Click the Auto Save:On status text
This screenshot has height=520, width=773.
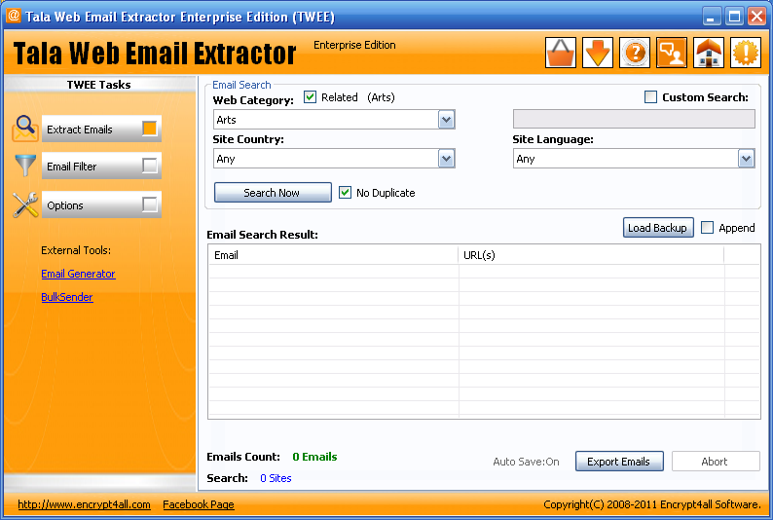(526, 462)
